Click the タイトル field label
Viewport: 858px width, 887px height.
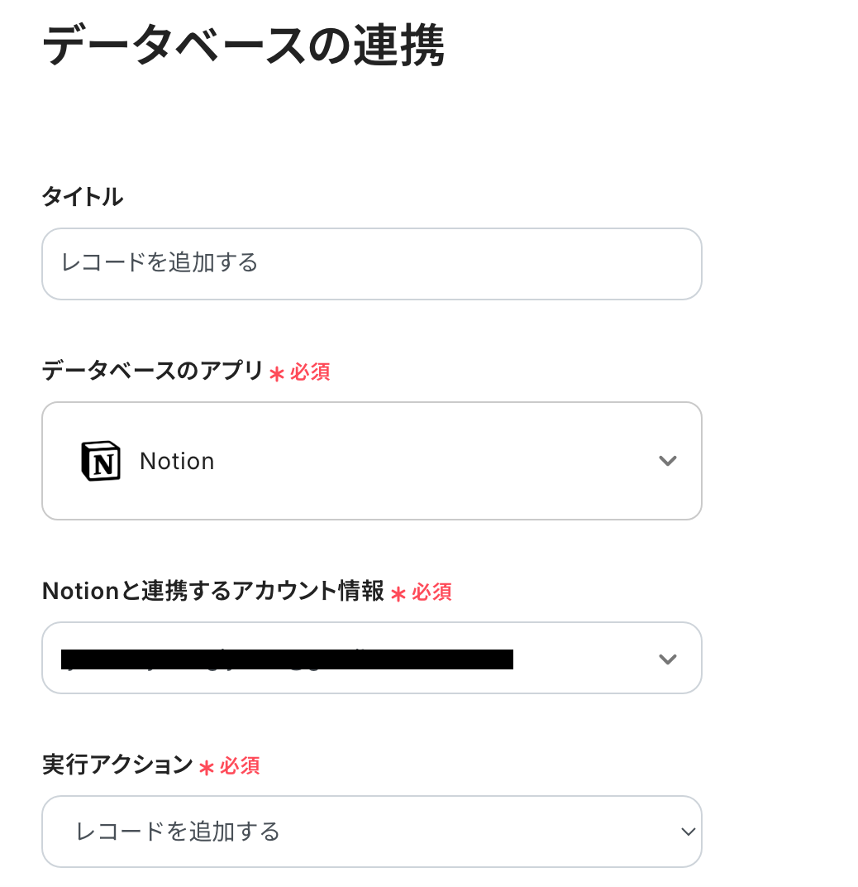[82, 197]
